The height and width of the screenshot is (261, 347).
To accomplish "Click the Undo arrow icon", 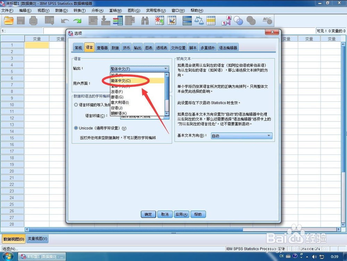I will 65,21.
